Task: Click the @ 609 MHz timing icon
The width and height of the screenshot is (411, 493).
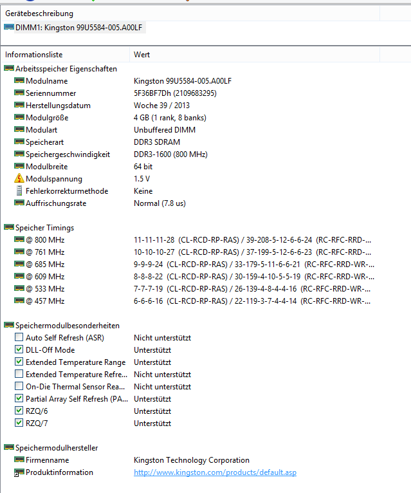Action: (x=19, y=276)
